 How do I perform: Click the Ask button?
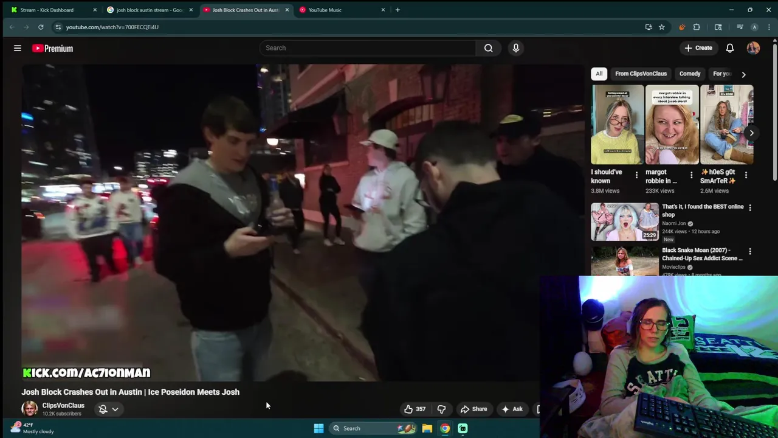[x=512, y=409]
